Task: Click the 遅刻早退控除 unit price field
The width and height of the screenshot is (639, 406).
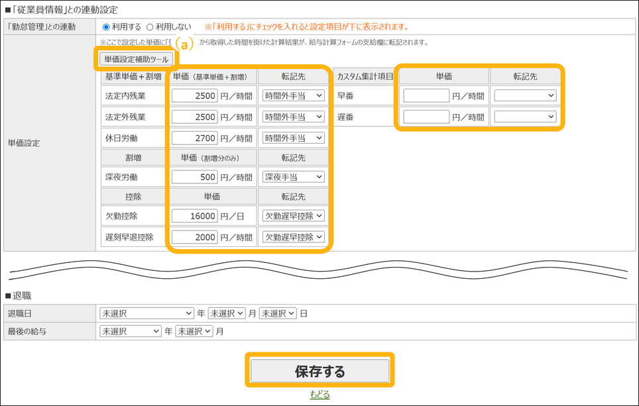Action: click(x=195, y=237)
